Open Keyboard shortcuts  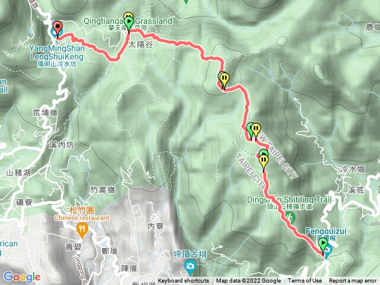[183, 281]
